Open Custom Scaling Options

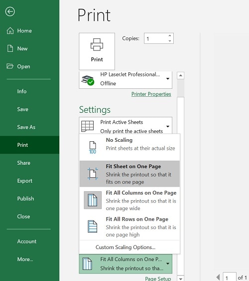coord(125,247)
